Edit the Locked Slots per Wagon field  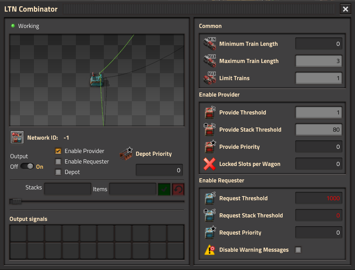(x=319, y=164)
